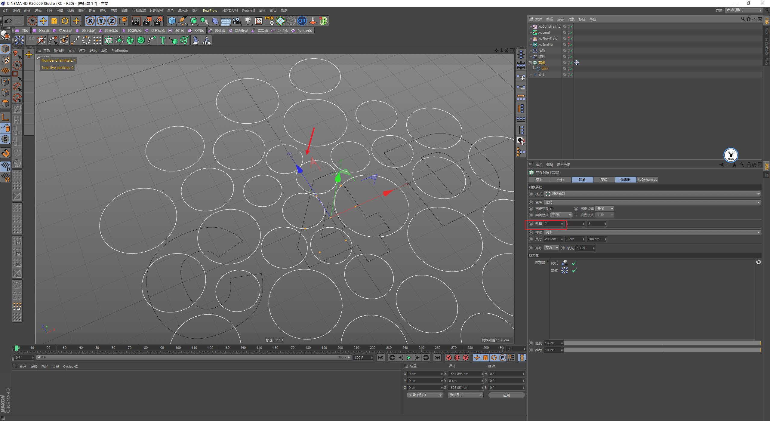Activate the Interactive Render Region (QR) icon
The height and width of the screenshot is (421, 770).
coord(302,21)
